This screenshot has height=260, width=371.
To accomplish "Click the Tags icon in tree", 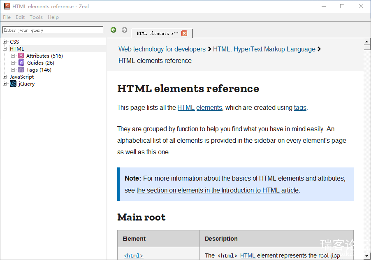I will pyautogui.click(x=21, y=70).
